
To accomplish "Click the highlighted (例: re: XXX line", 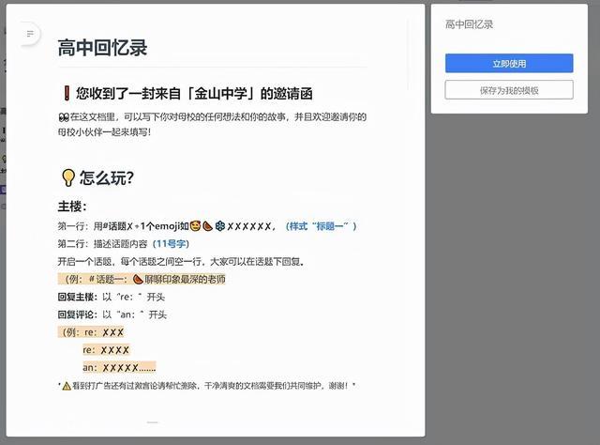I will 91,332.
